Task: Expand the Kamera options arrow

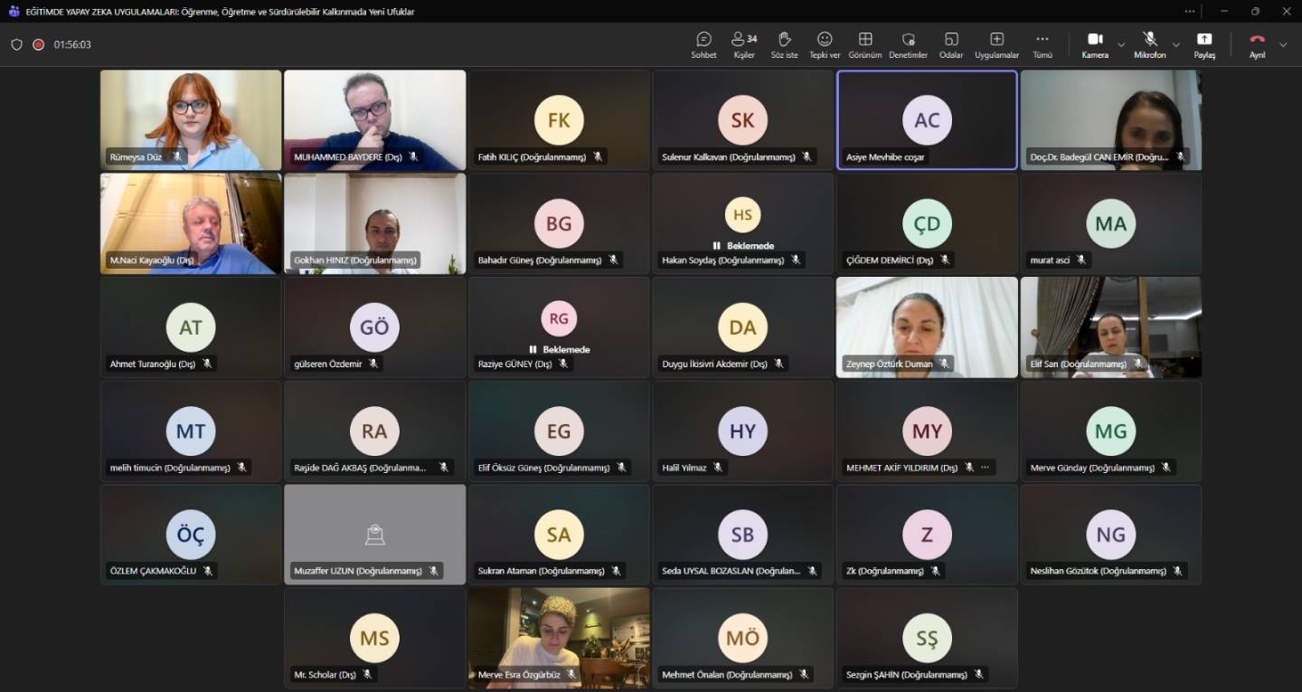Action: coord(1121,44)
